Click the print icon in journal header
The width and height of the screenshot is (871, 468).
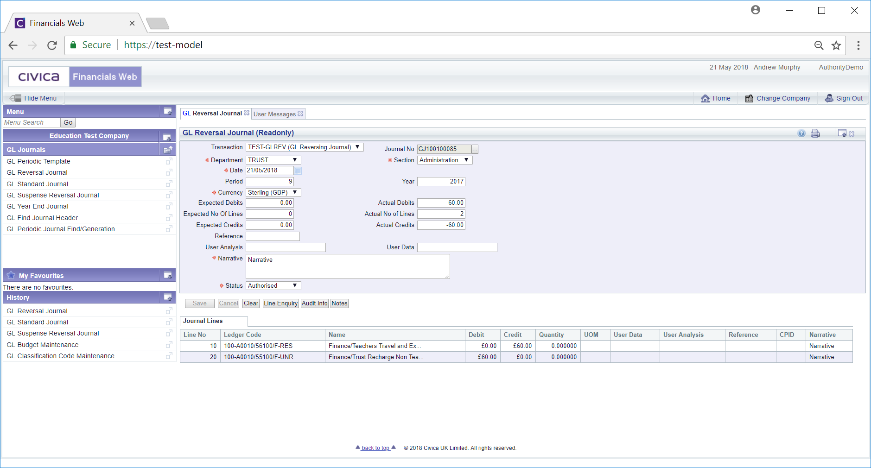815,133
